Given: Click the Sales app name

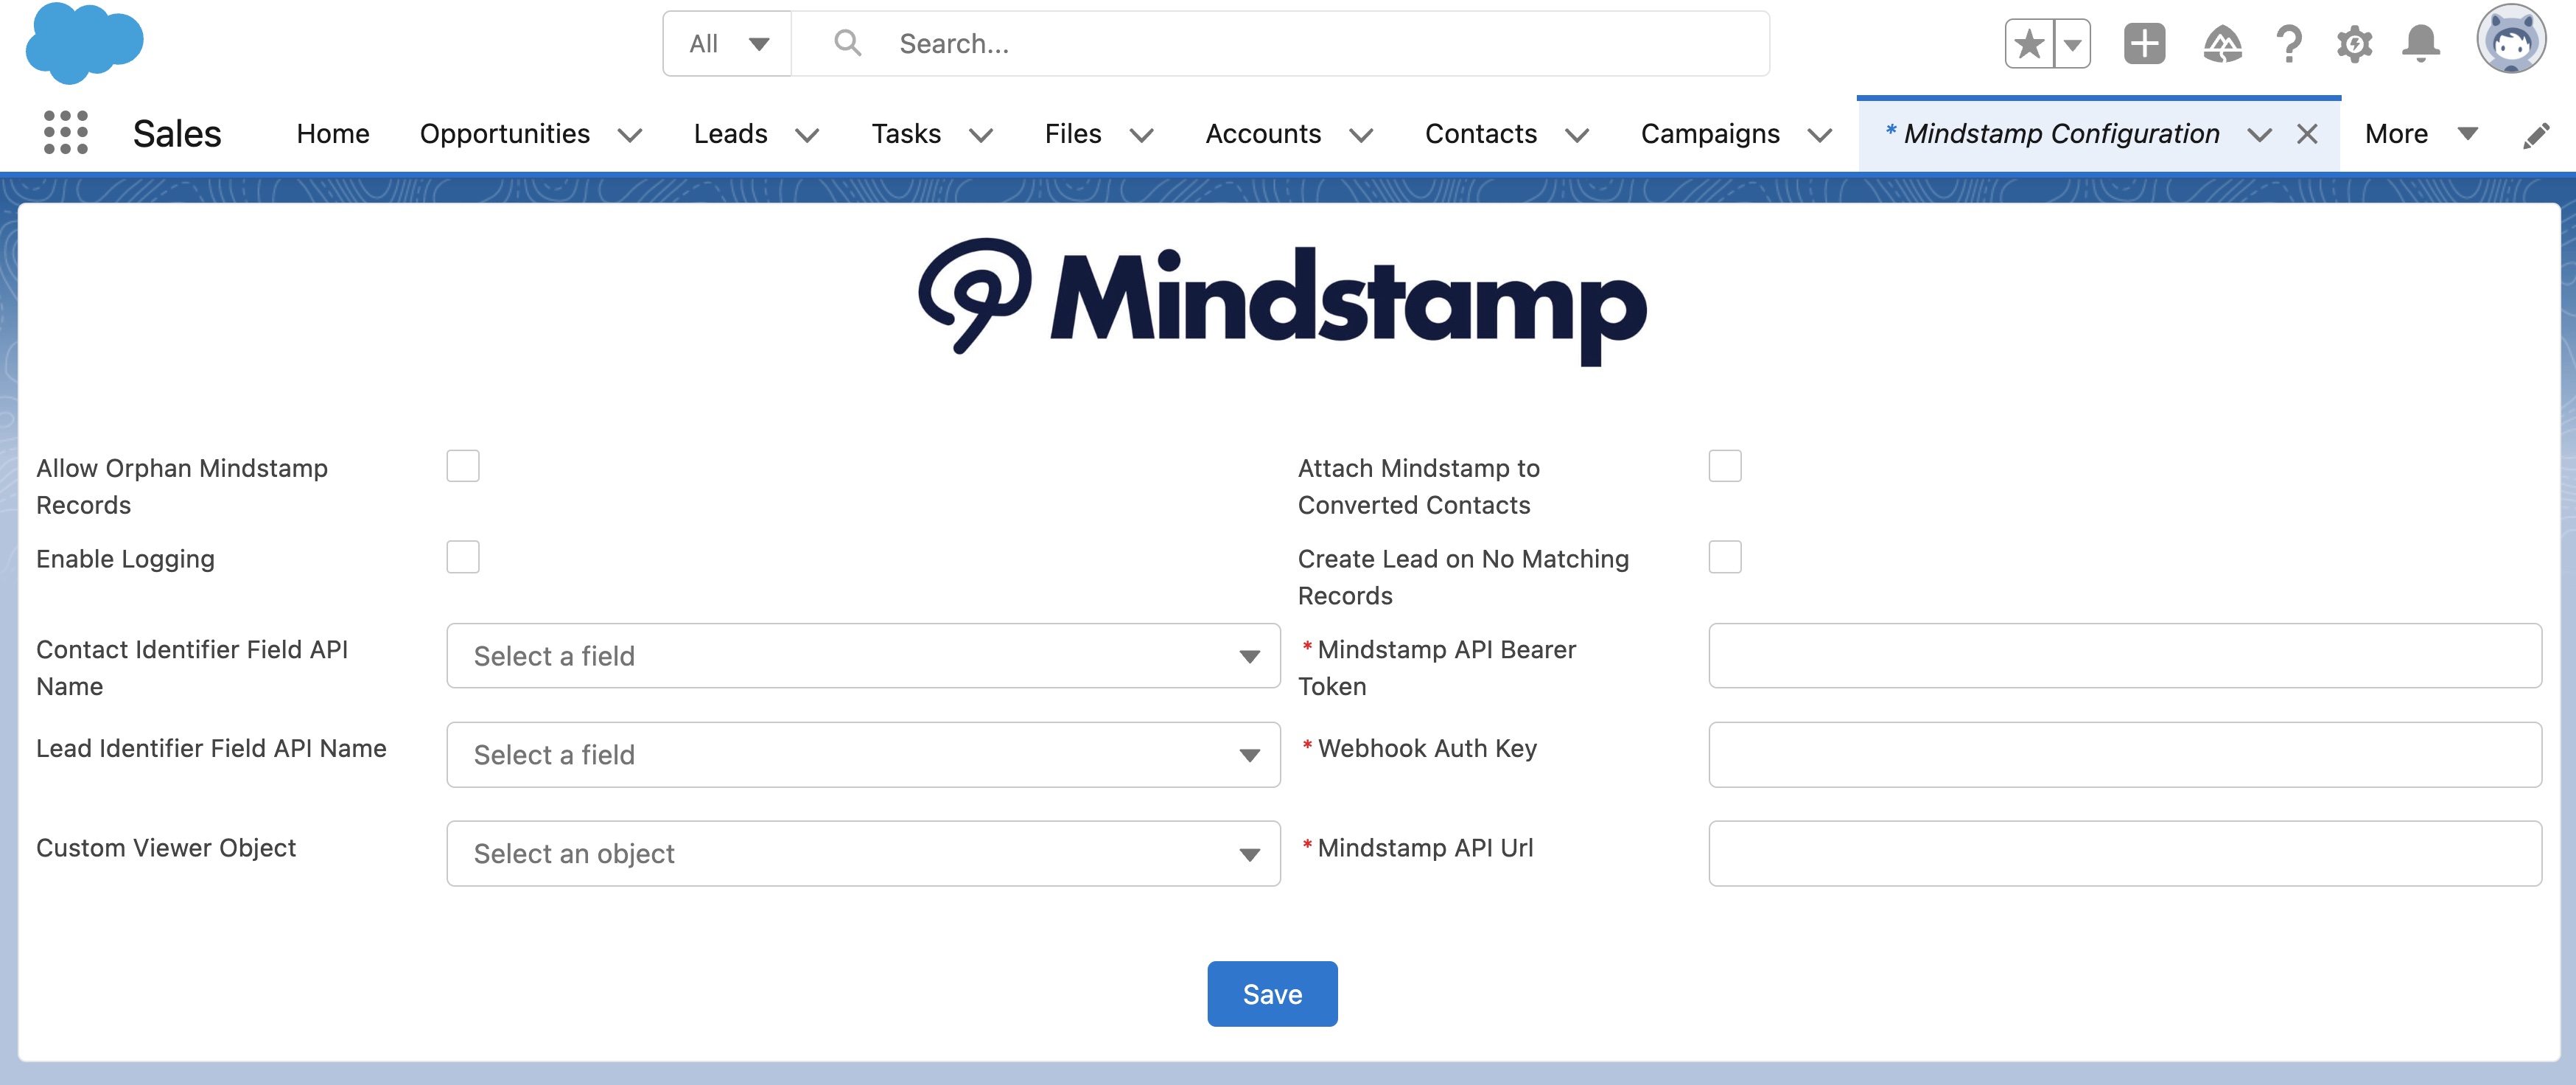Looking at the screenshot, I should tap(177, 134).
